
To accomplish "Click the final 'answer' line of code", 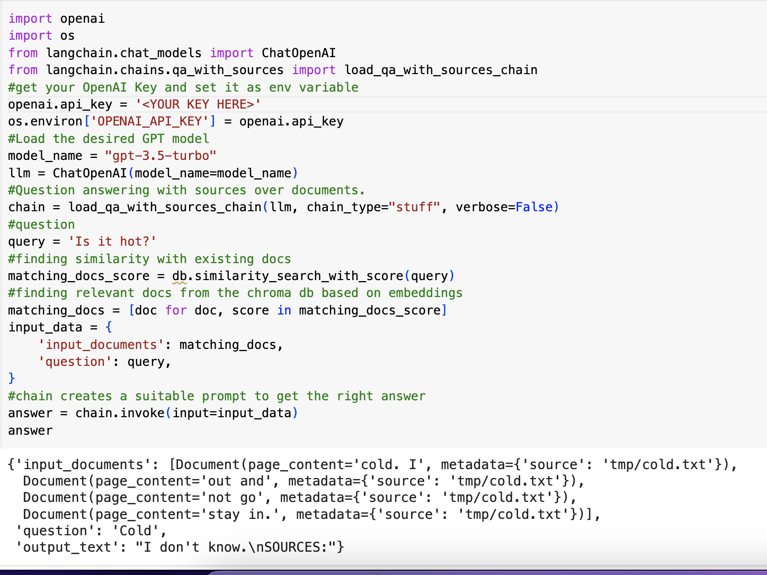I will pos(30,430).
